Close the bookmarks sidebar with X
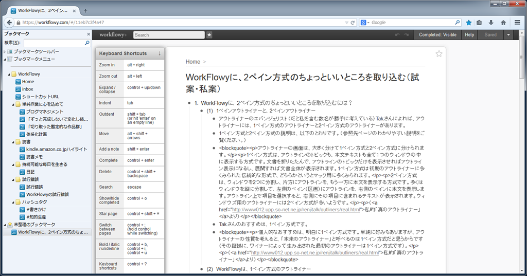Viewport: 527px width, 276px height. click(89, 34)
